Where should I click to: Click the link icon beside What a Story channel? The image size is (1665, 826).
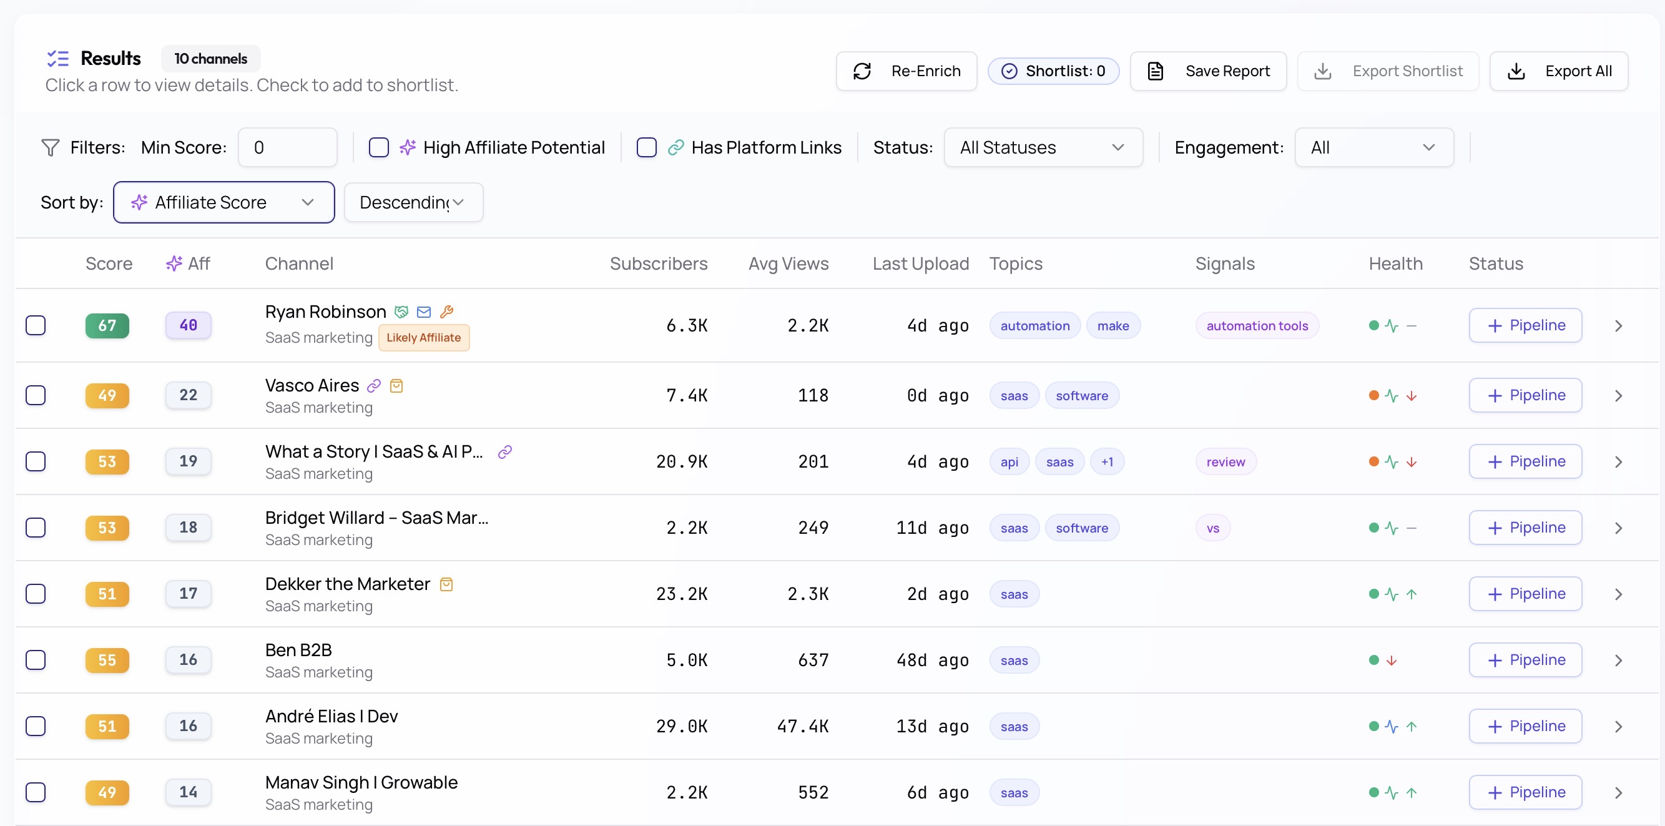505,452
